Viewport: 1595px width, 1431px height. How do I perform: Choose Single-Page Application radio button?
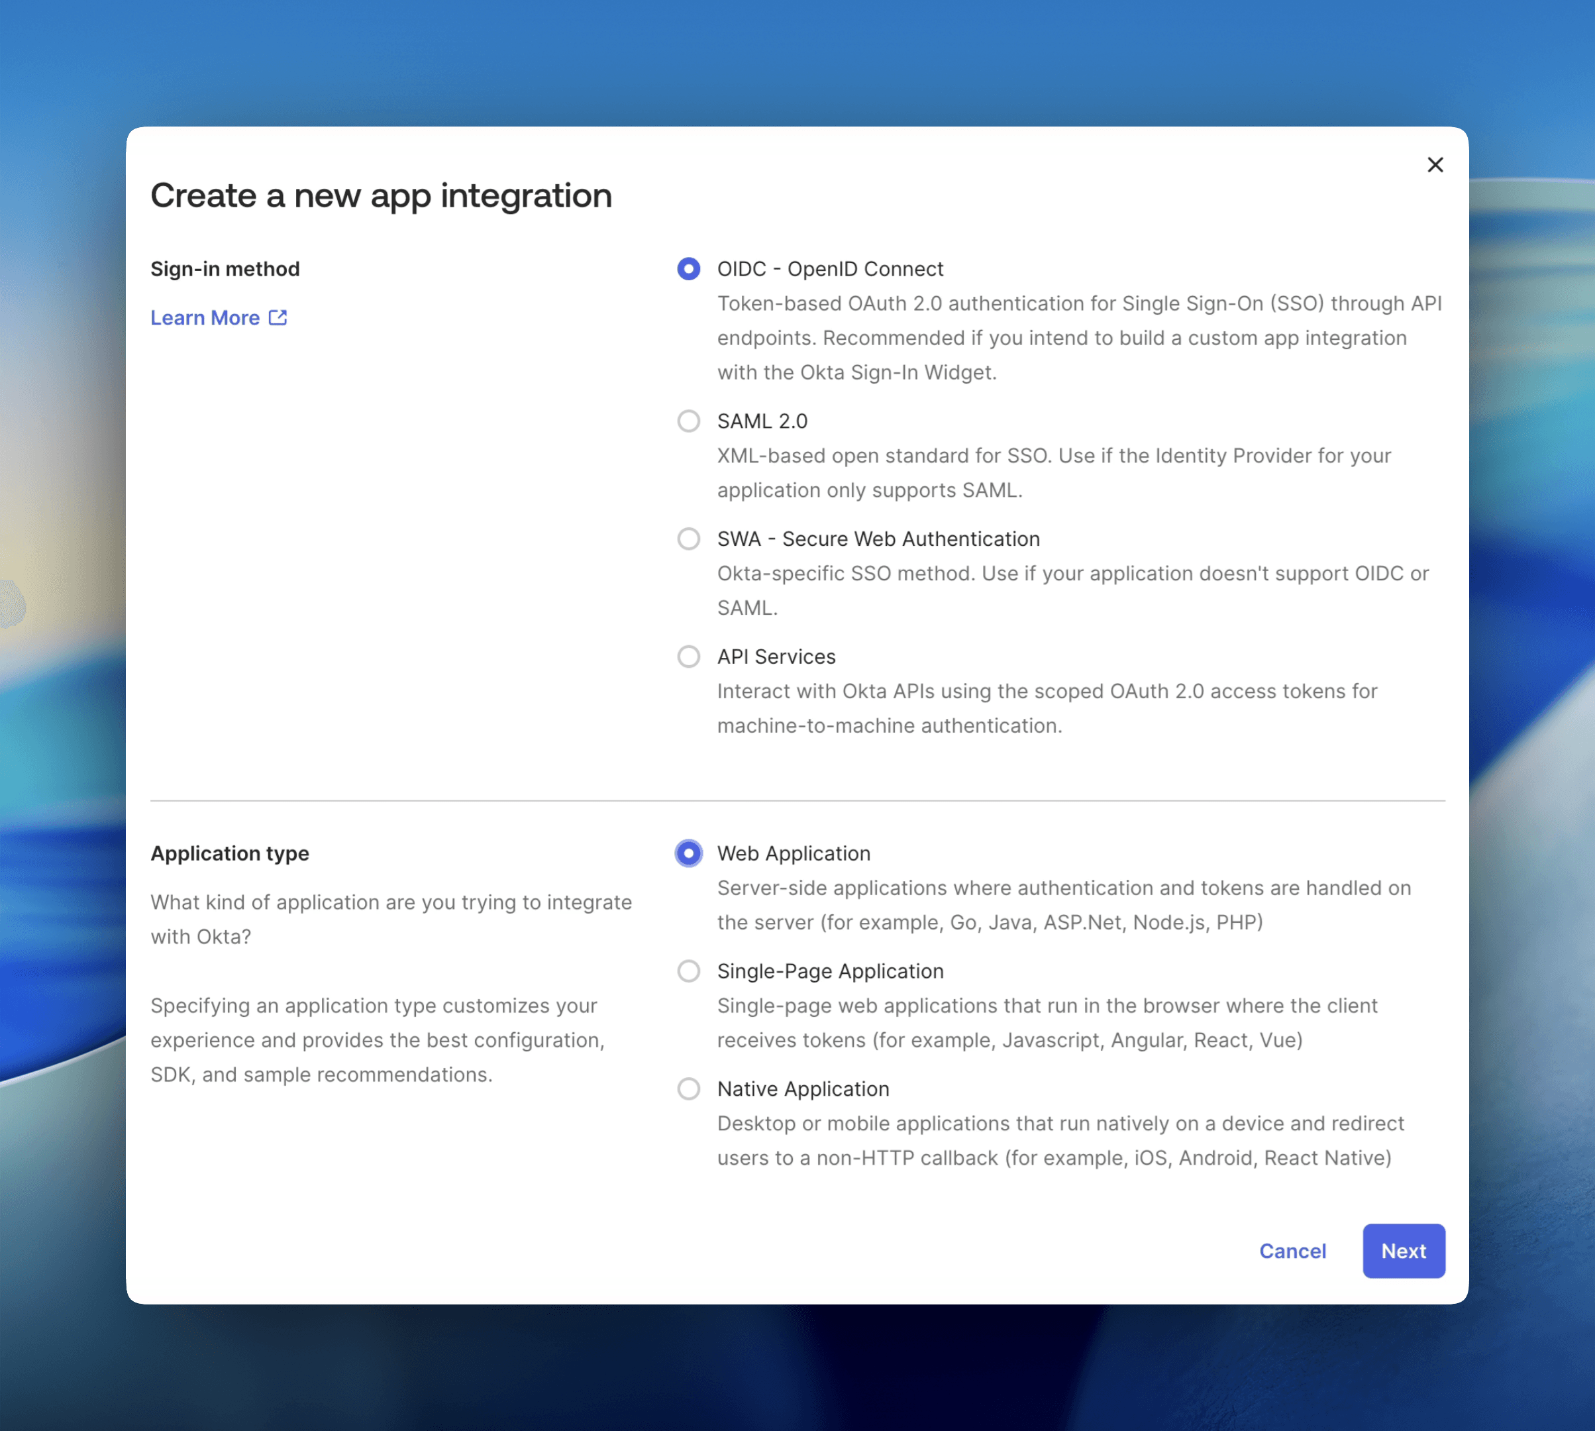click(689, 971)
